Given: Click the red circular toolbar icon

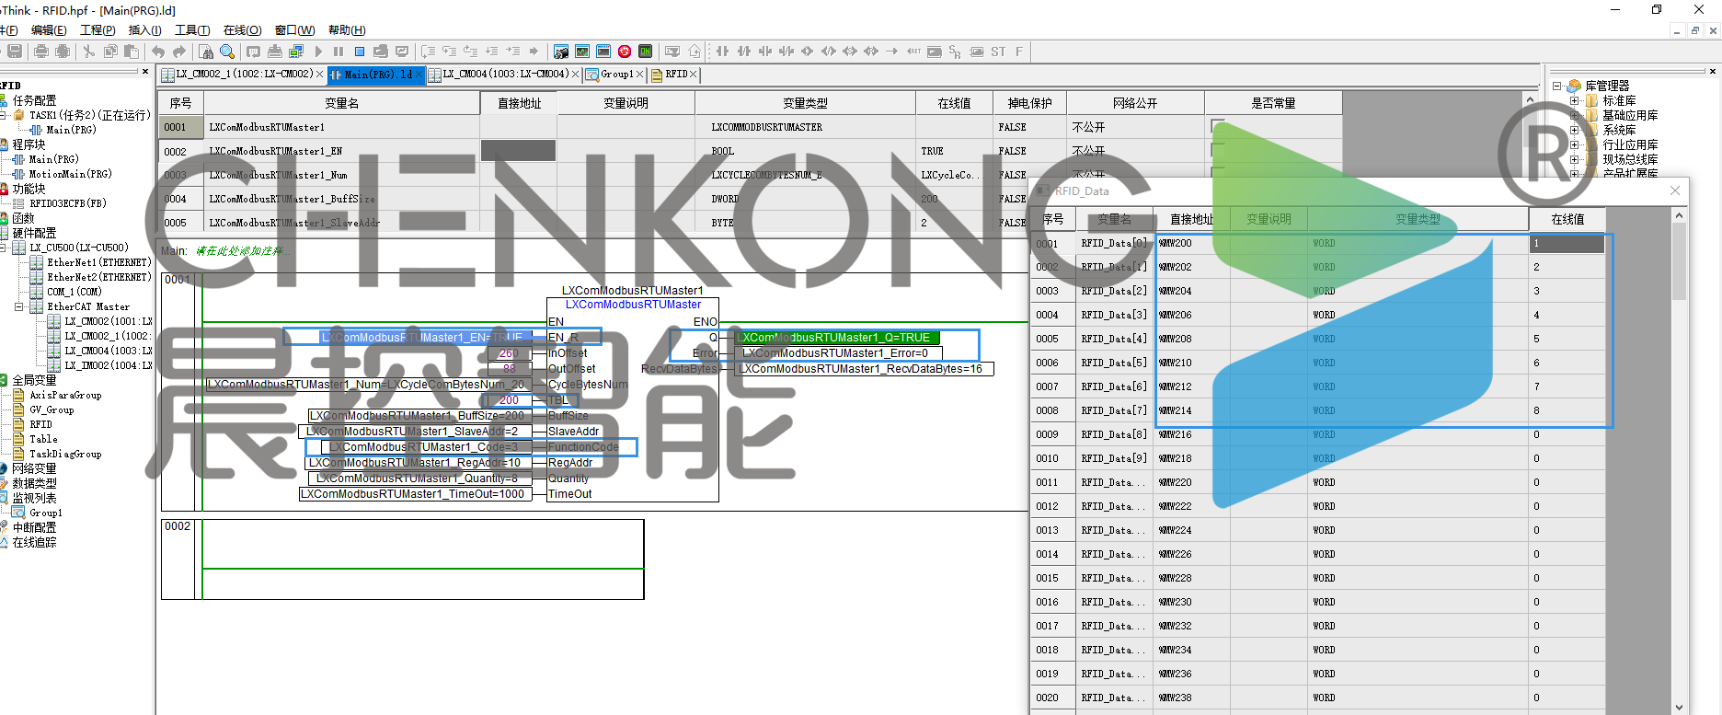Looking at the screenshot, I should tap(625, 52).
